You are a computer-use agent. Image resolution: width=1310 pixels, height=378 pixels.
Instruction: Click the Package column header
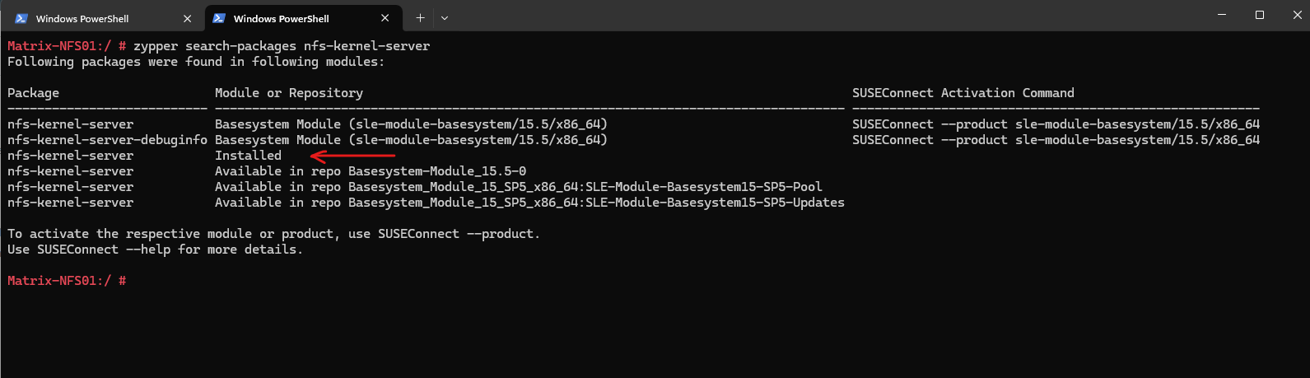coord(33,93)
